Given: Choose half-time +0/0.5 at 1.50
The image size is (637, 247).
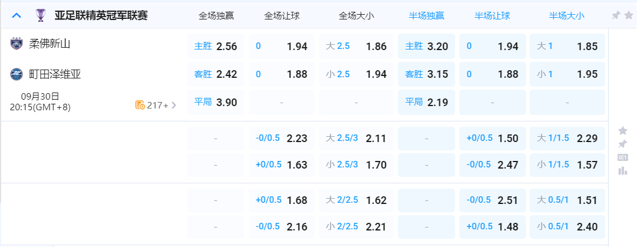Looking at the screenshot, I should 493,139.
